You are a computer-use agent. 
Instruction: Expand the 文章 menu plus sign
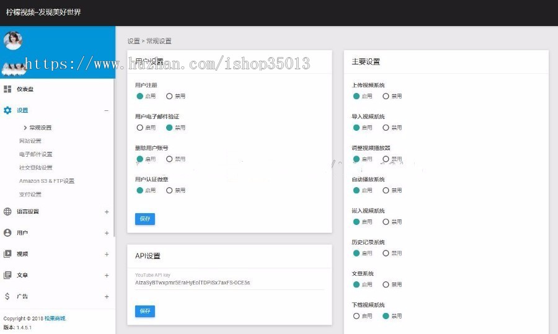(x=107, y=275)
